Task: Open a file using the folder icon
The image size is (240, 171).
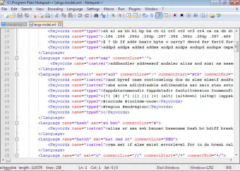Action: pyautogui.click(x=13, y=15)
